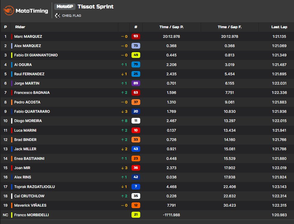Click the number 23 badge for Bastianini
294x224 pixels.
(x=136, y=158)
